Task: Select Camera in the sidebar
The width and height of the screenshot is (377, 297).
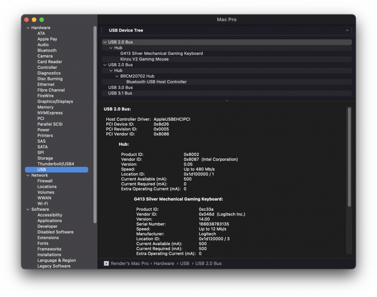Action: click(x=45, y=56)
